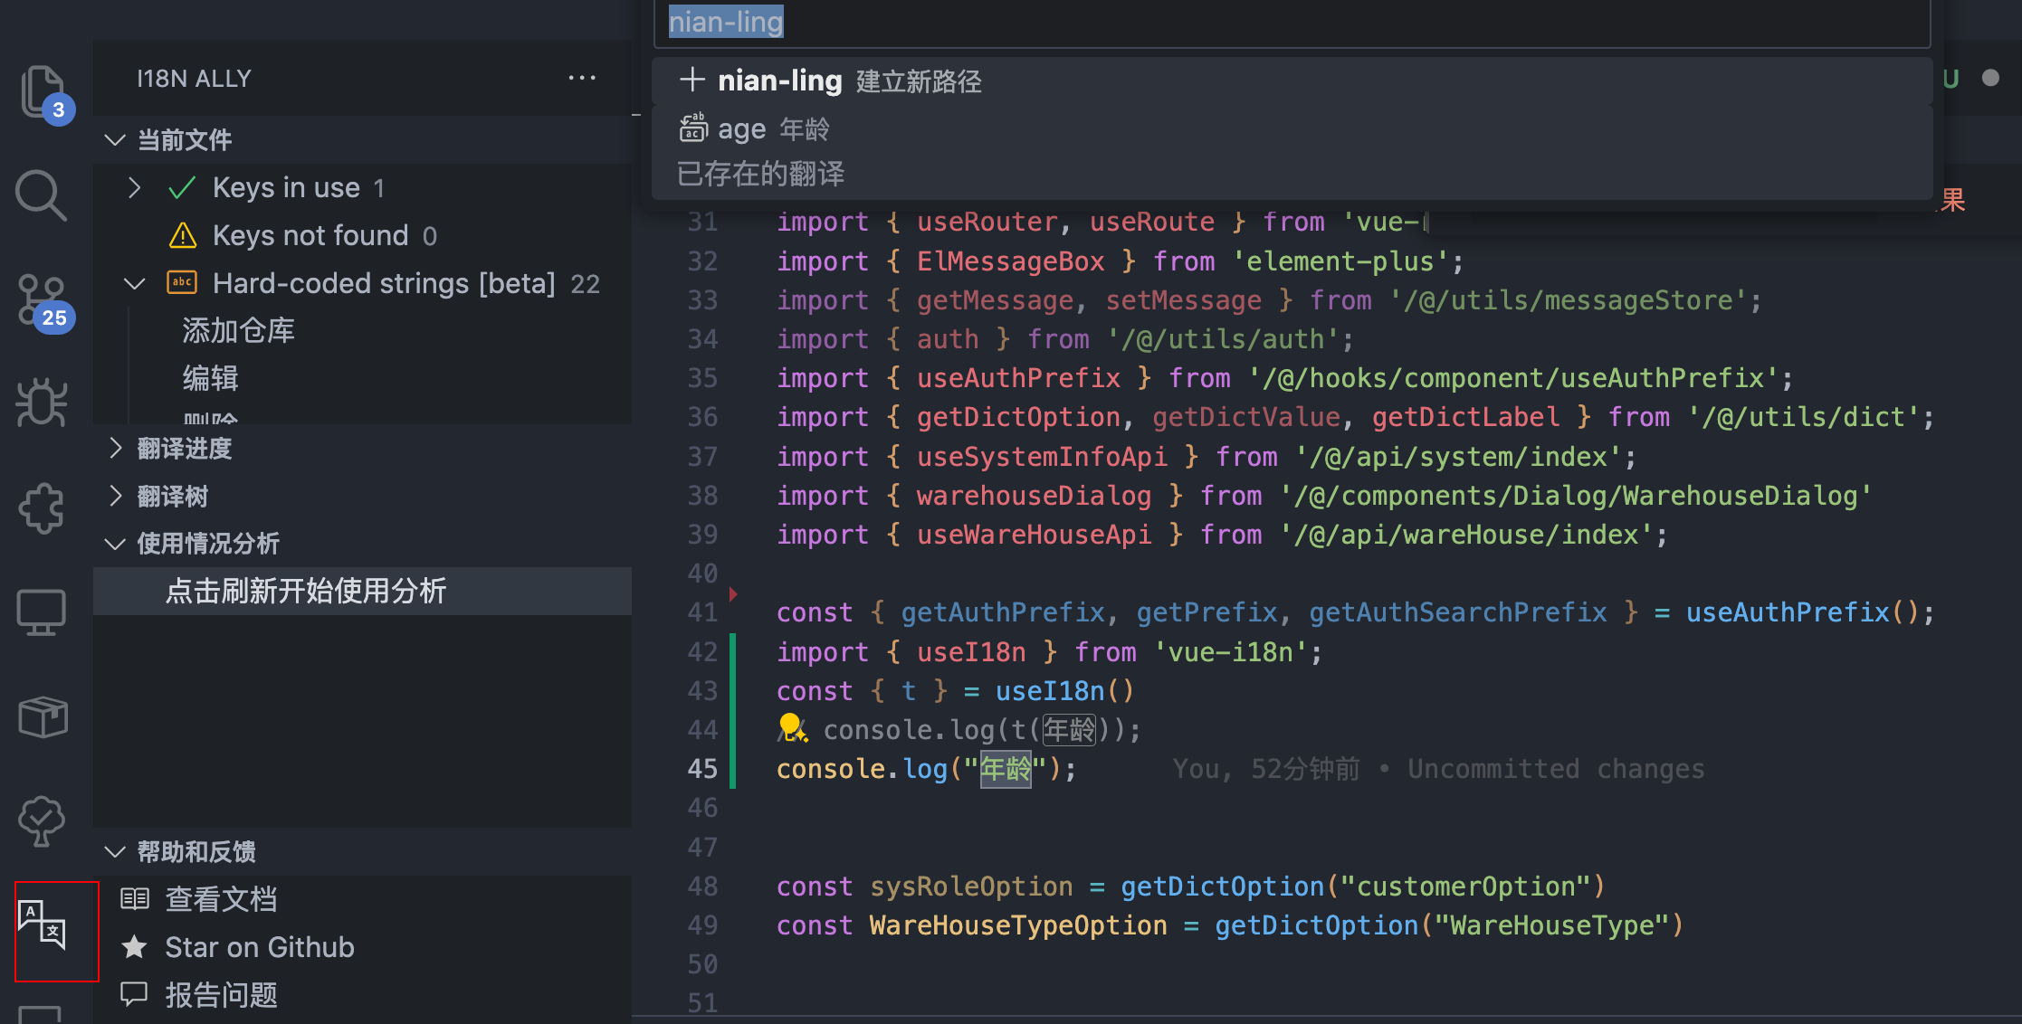
Task: Click the I18N ALLY panel title
Action: 194,79
